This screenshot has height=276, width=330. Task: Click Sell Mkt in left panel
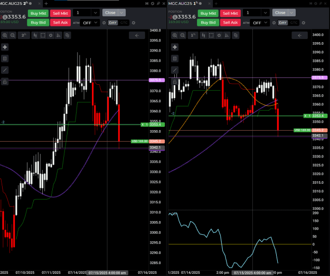coord(60,13)
